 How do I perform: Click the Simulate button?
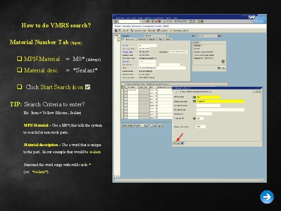[x=162, y=30]
